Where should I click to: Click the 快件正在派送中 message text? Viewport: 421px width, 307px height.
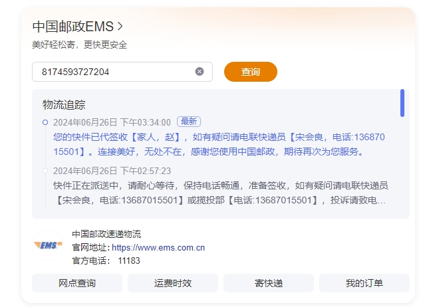(x=221, y=193)
